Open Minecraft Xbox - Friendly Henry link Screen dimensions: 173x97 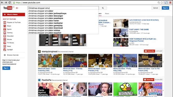click(73, 70)
